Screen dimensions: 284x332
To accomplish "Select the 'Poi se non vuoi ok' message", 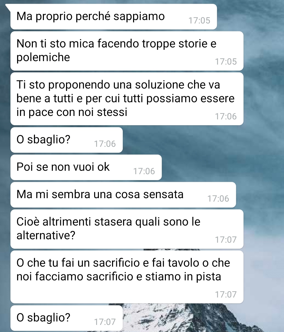I will coord(86,167).
